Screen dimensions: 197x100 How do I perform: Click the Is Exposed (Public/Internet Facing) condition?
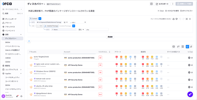click(x=49, y=22)
